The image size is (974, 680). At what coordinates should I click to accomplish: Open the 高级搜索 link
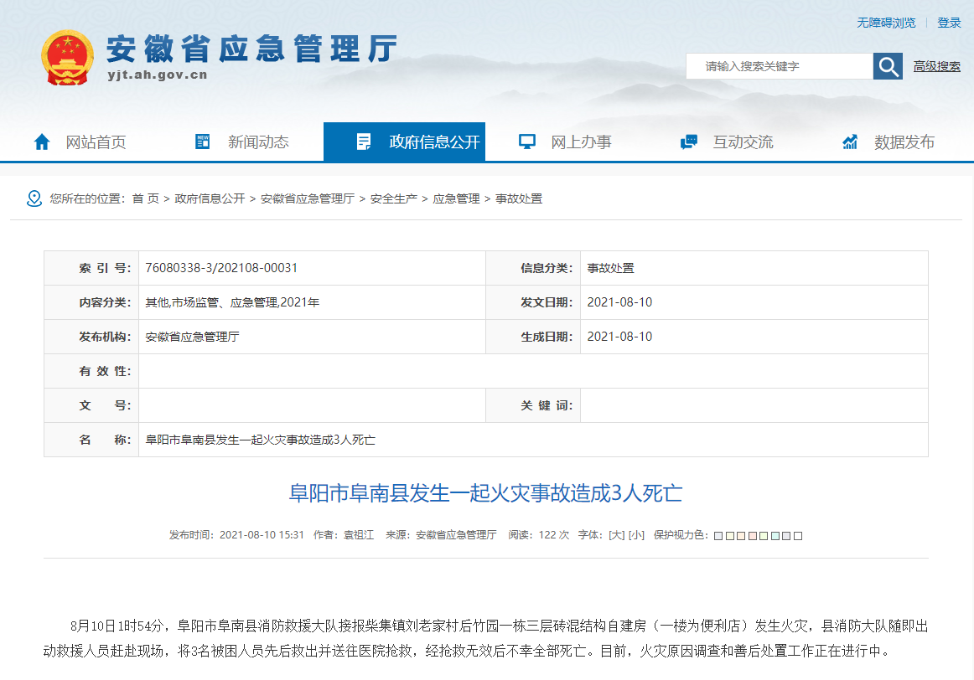click(936, 66)
